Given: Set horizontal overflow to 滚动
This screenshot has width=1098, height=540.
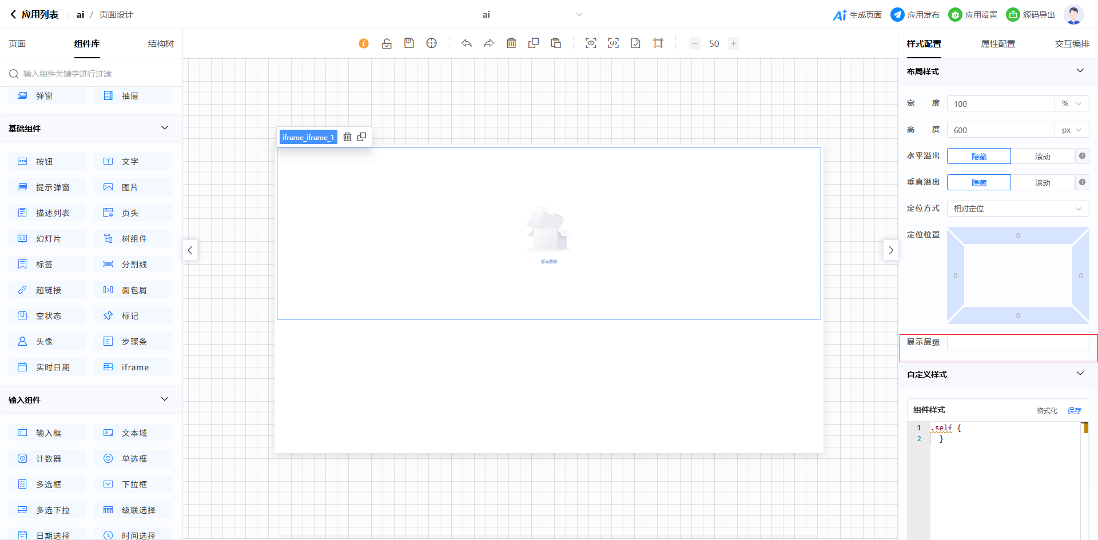Looking at the screenshot, I should [x=1042, y=157].
